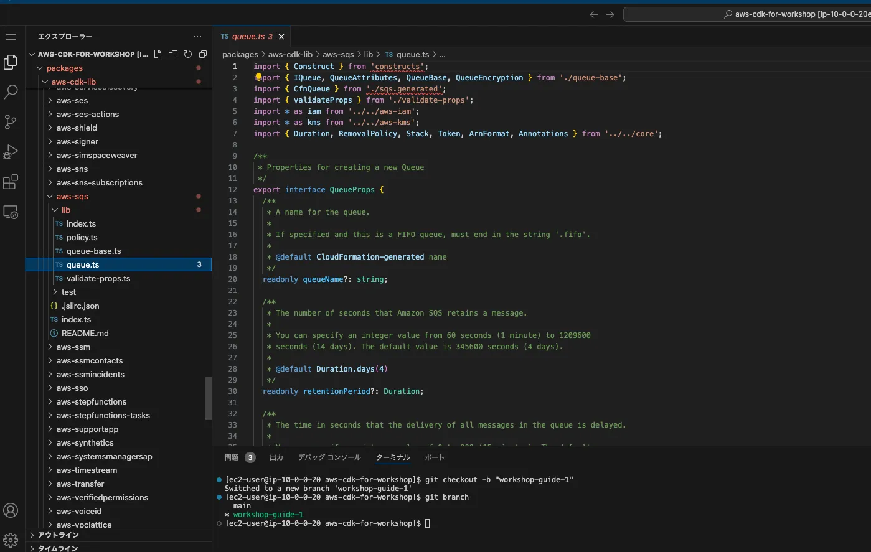Switch to the 出力 panel tab
This screenshot has height=552, width=871.
pos(276,457)
